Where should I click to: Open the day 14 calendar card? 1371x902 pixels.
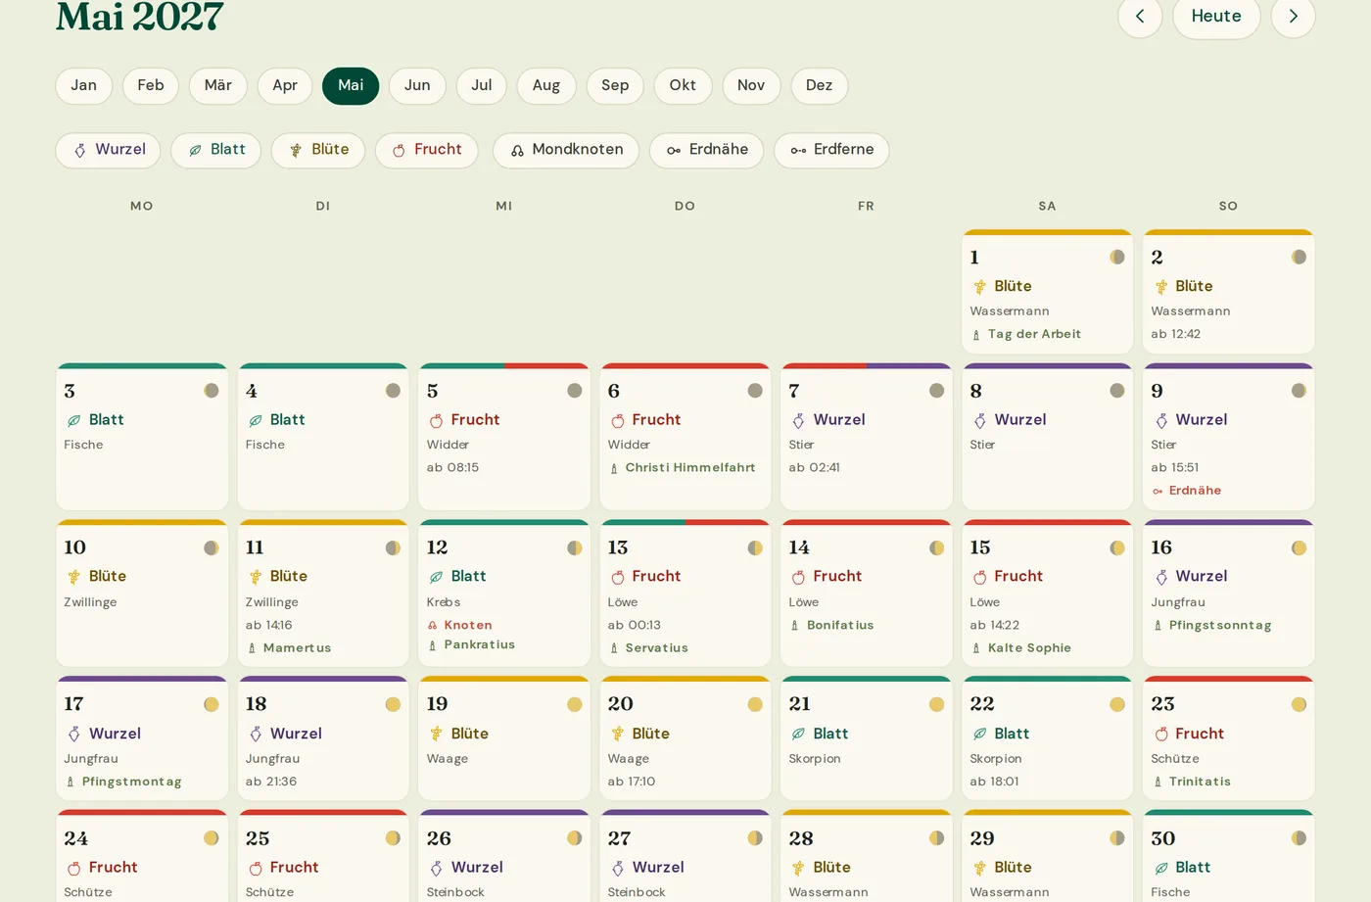[867, 593]
